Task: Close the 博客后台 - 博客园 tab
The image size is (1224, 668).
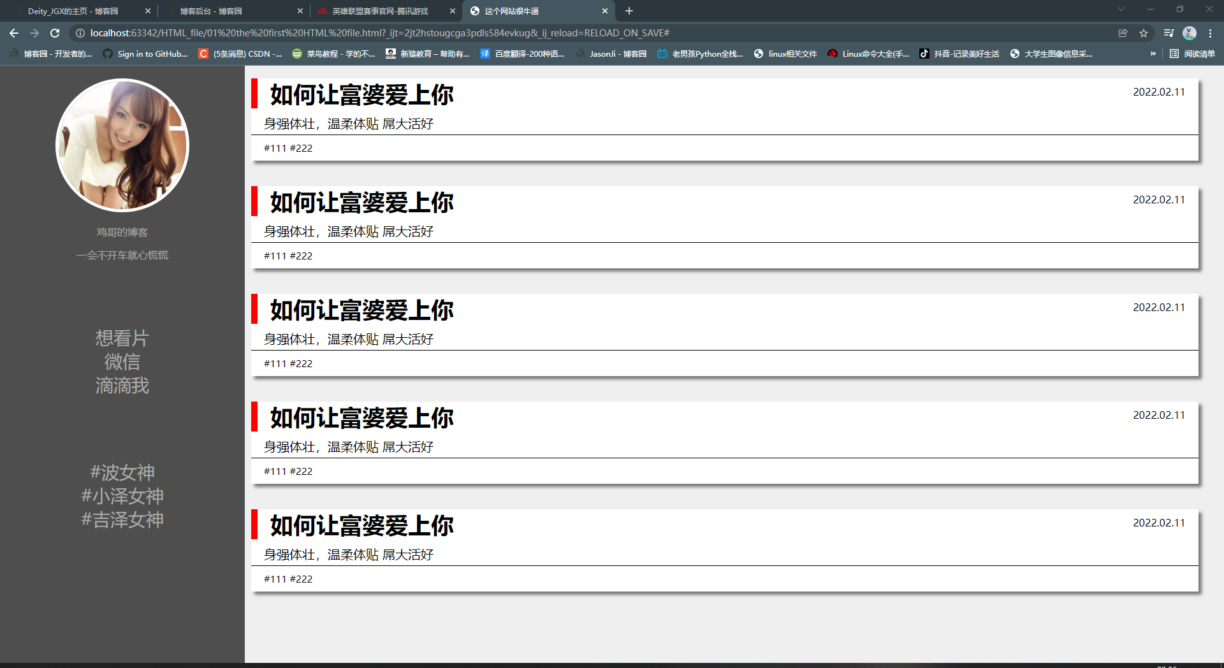Action: pos(300,11)
